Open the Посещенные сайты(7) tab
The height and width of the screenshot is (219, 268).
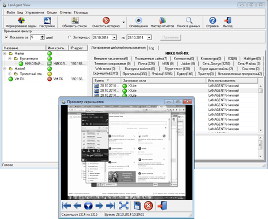click(151, 59)
